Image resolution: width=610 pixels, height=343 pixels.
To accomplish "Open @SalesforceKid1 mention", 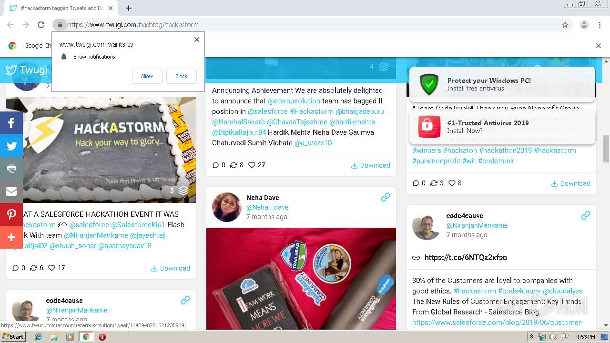I will point(138,225).
